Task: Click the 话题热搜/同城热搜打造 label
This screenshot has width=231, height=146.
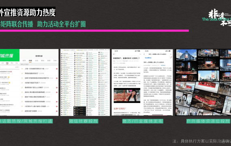Action: (26, 121)
